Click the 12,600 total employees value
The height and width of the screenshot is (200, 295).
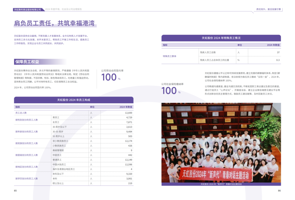pyautogui.click(x=128, y=113)
